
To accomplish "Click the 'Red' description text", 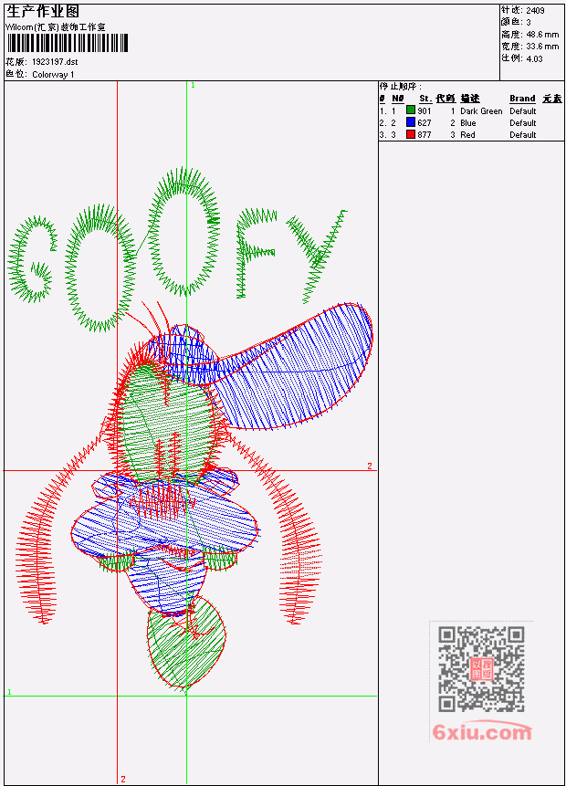I will 467,135.
